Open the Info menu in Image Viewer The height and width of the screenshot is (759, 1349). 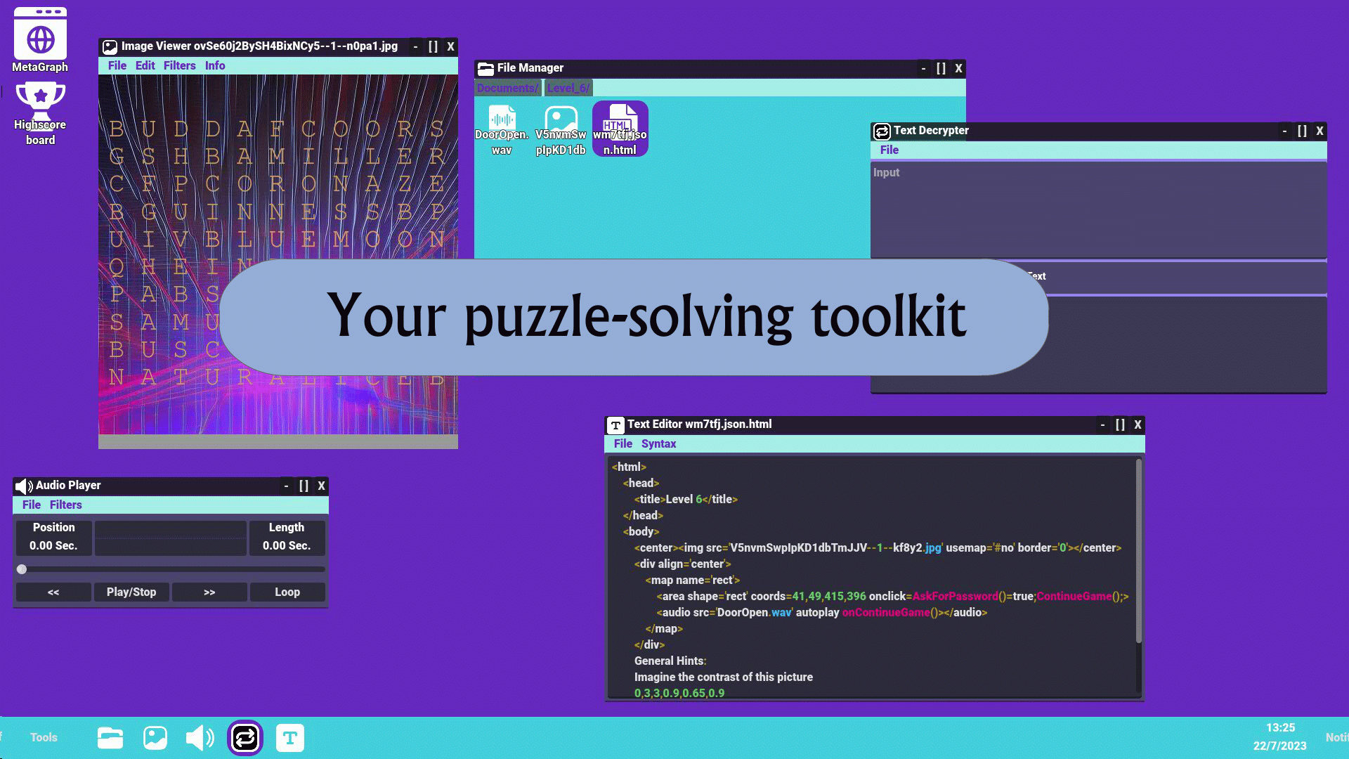point(215,65)
